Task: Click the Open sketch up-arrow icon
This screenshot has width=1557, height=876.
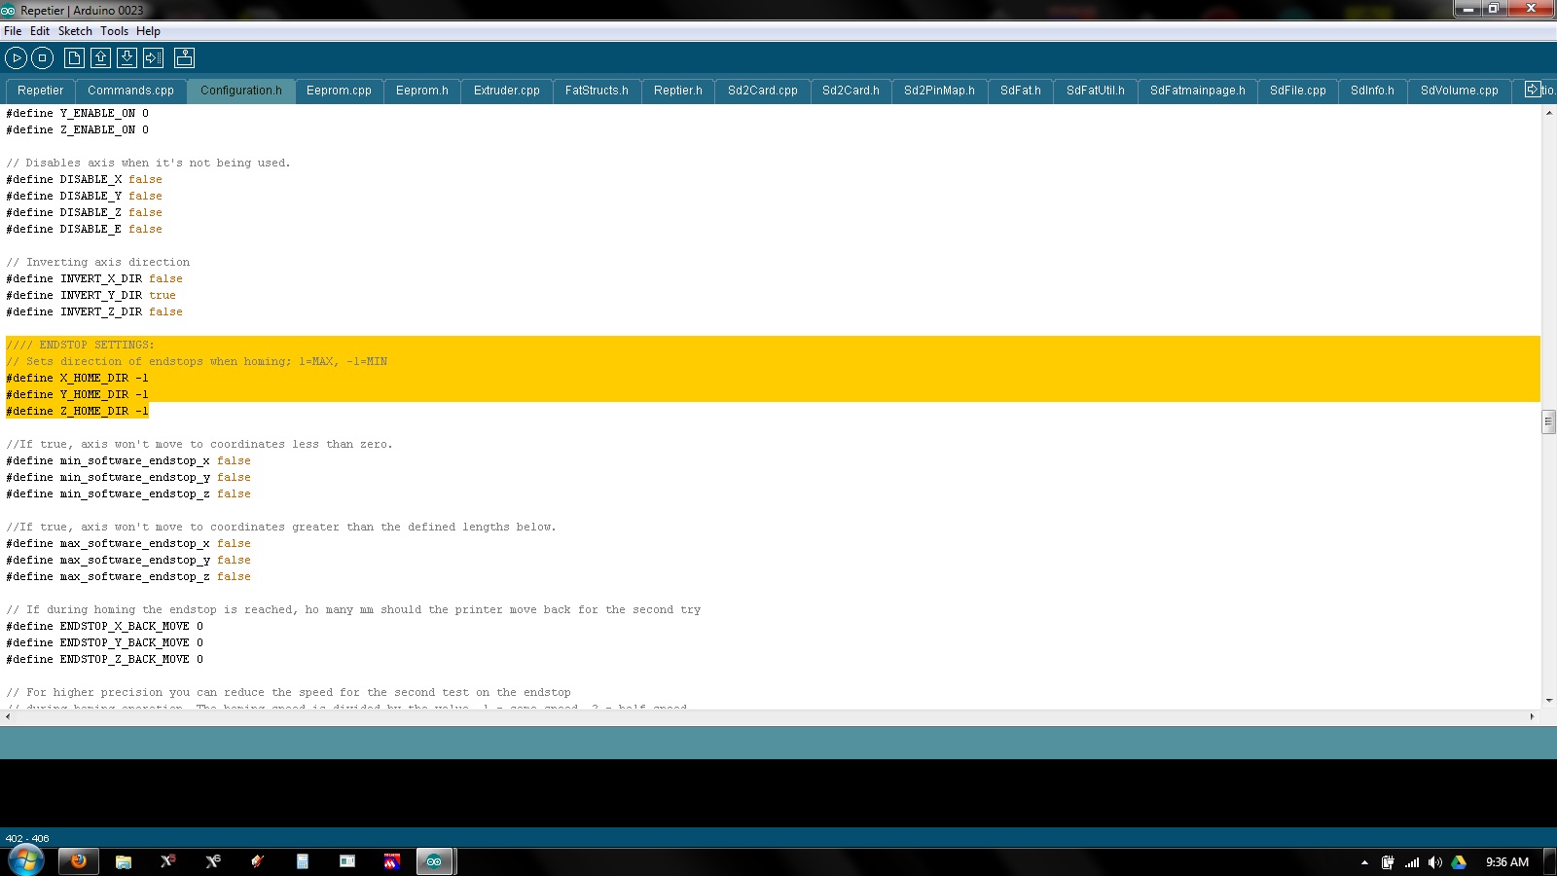Action: point(100,58)
